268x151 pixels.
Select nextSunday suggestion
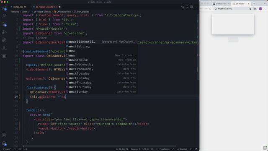pyautogui.click(x=101, y=92)
